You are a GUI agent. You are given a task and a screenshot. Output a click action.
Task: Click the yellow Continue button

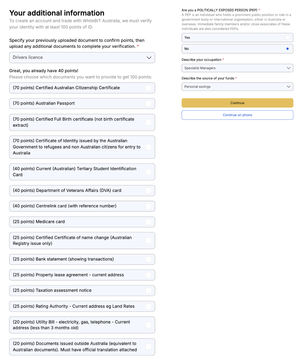pyautogui.click(x=237, y=103)
